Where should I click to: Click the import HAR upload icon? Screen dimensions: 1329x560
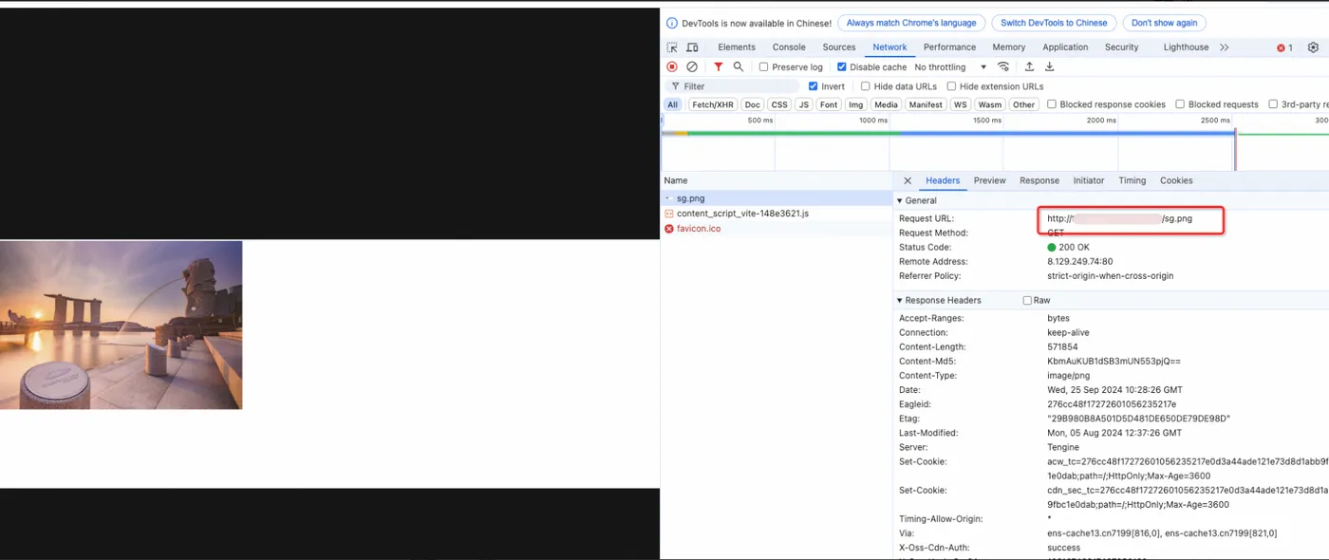pyautogui.click(x=1029, y=67)
